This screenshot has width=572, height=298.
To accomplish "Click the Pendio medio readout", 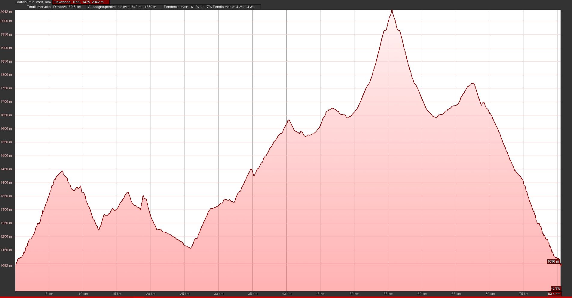I will click(236, 7).
